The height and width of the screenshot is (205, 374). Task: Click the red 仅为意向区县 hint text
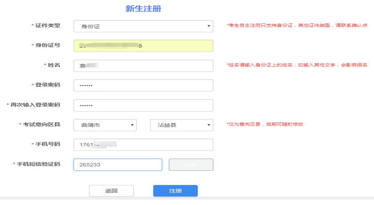(x=264, y=124)
